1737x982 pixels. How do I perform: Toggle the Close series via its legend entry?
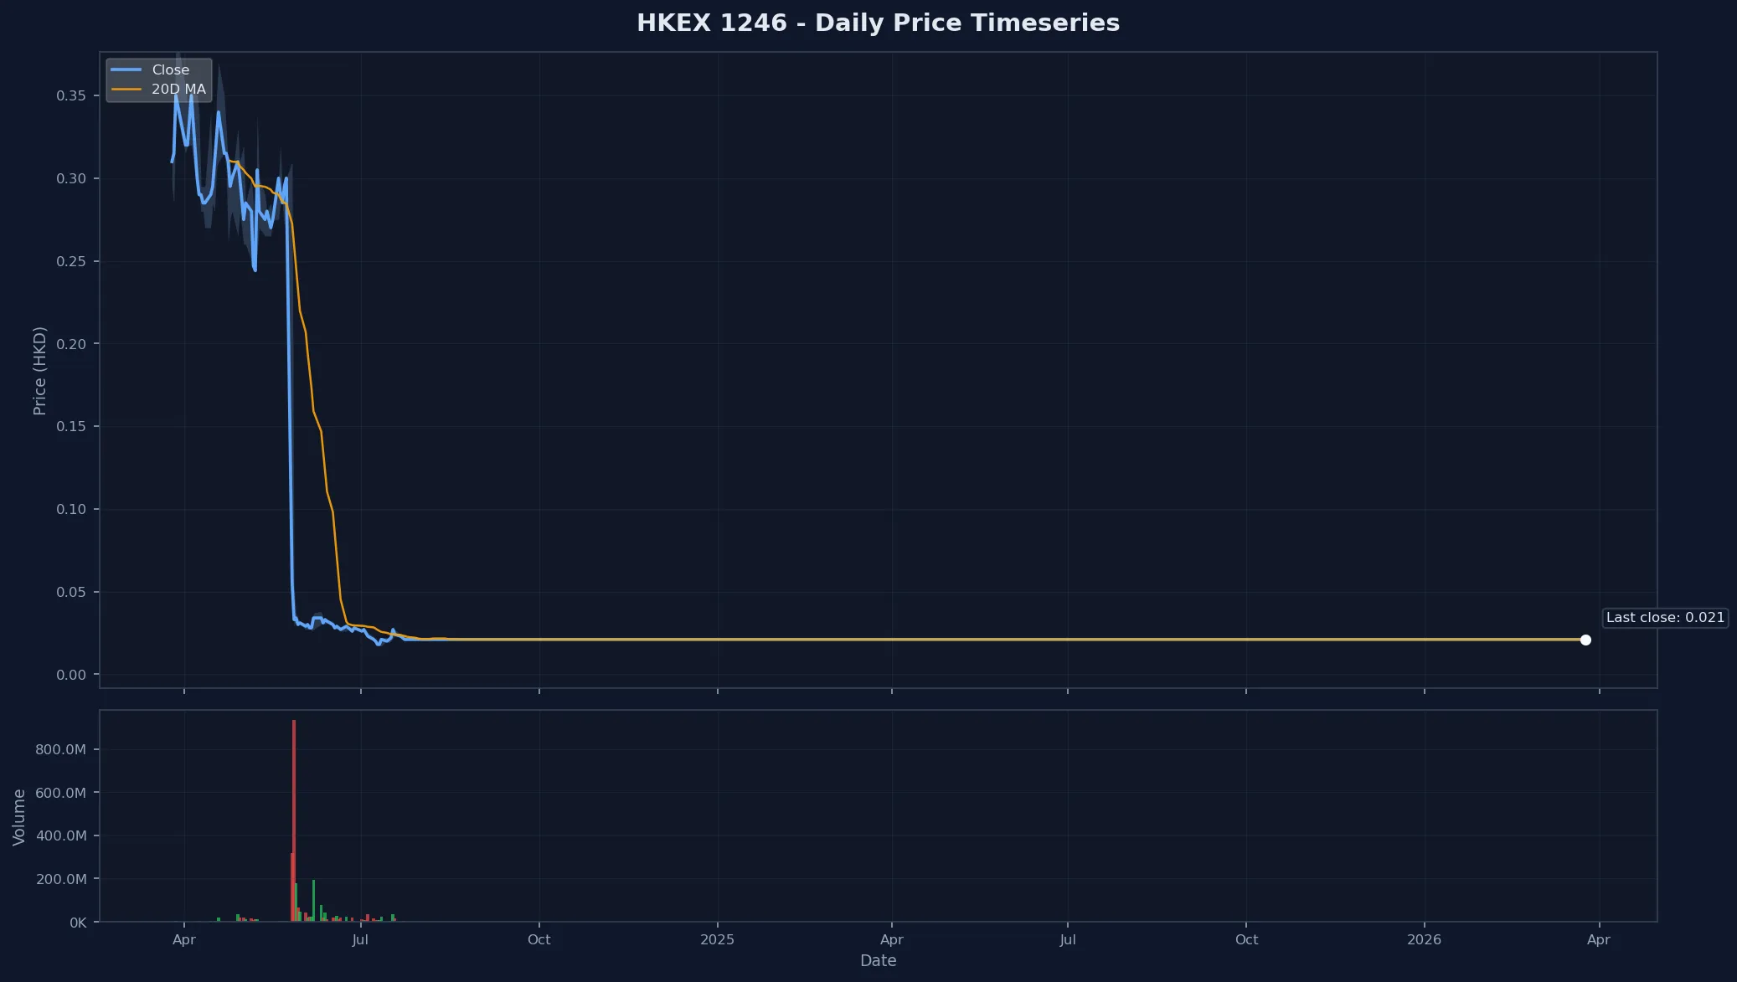tap(169, 69)
